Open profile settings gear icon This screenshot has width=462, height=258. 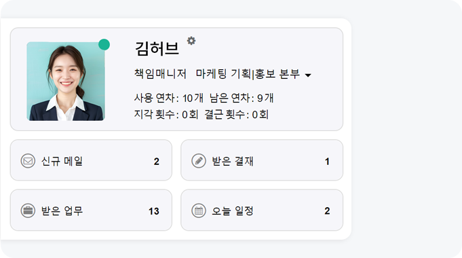[191, 41]
